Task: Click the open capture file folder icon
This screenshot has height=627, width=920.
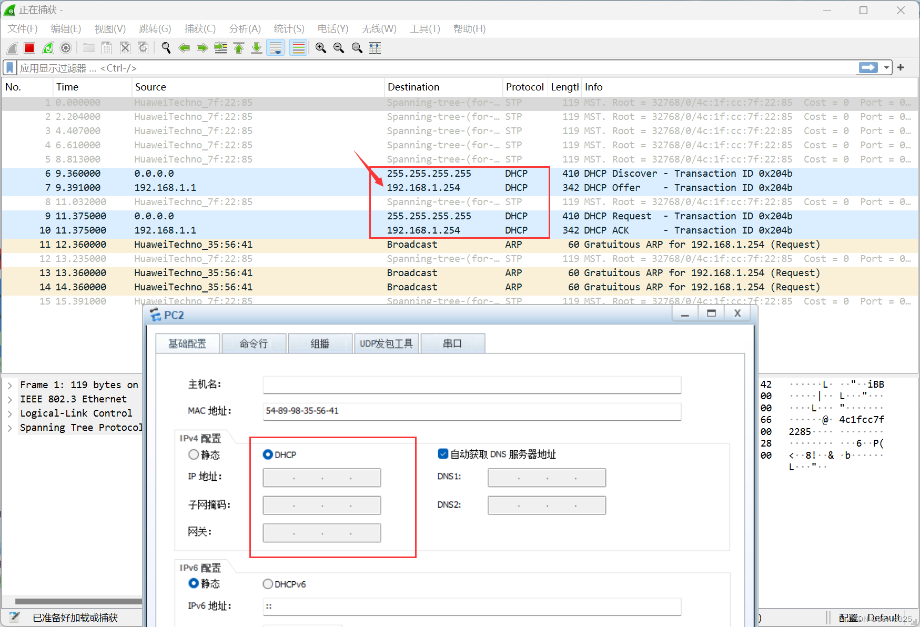Action: [x=89, y=48]
